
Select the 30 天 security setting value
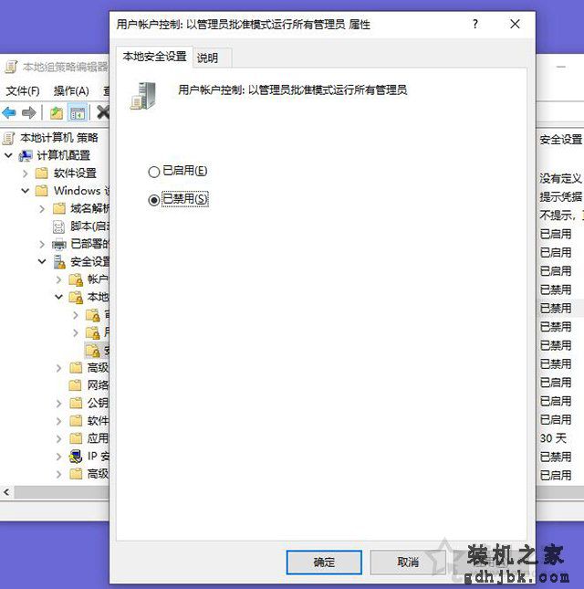pyautogui.click(x=553, y=438)
